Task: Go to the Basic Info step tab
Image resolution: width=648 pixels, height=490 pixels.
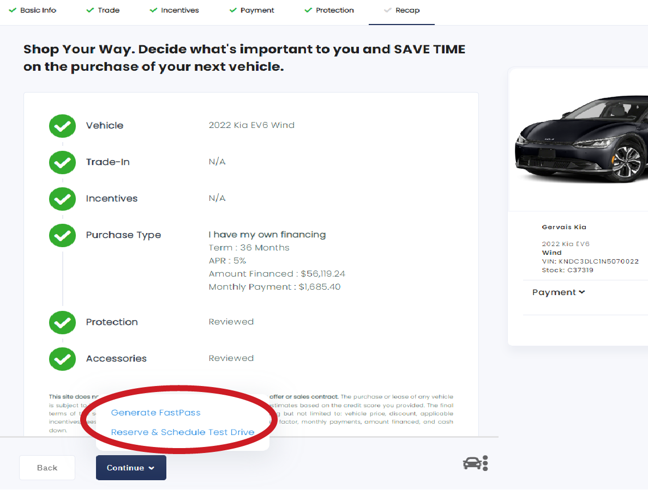Action: click(33, 10)
